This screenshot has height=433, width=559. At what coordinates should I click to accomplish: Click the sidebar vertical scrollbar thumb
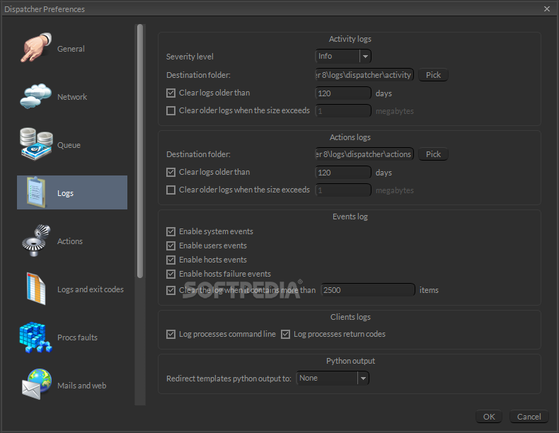[x=140, y=151]
